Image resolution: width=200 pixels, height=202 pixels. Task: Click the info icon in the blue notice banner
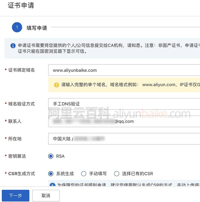click(x=13, y=46)
